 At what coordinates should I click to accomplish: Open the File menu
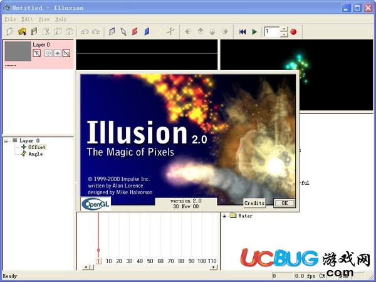click(x=10, y=19)
